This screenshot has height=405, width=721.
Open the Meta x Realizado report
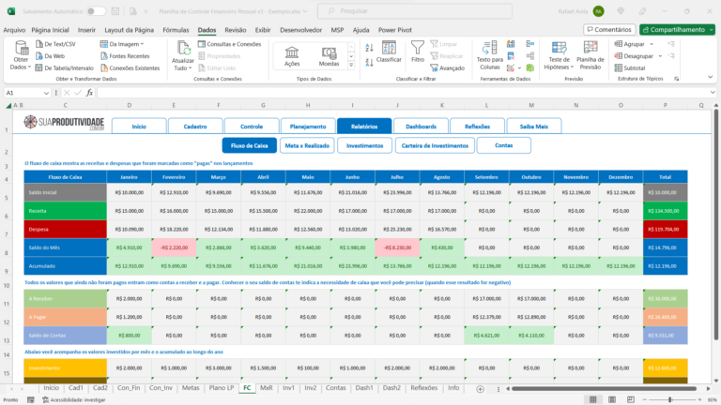click(x=307, y=145)
